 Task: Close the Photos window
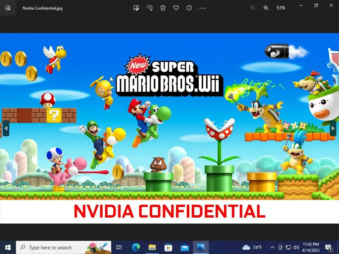click(331, 5)
